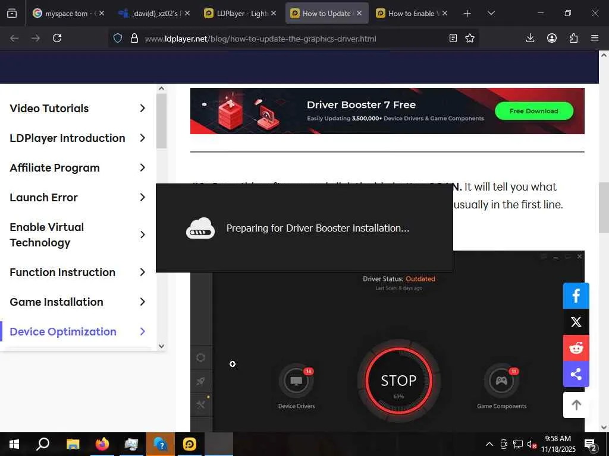Image resolution: width=609 pixels, height=456 pixels.
Task: Go forward to next page
Action: [36, 38]
